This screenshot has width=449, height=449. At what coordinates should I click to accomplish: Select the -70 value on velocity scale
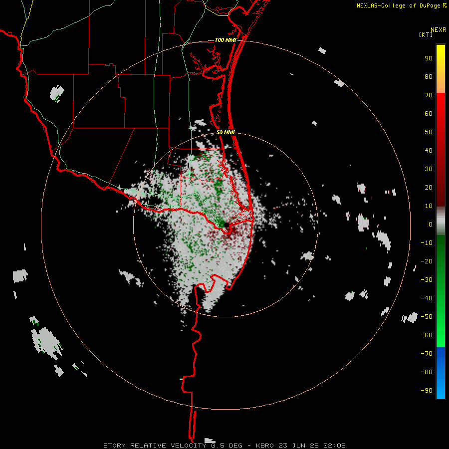point(427,354)
